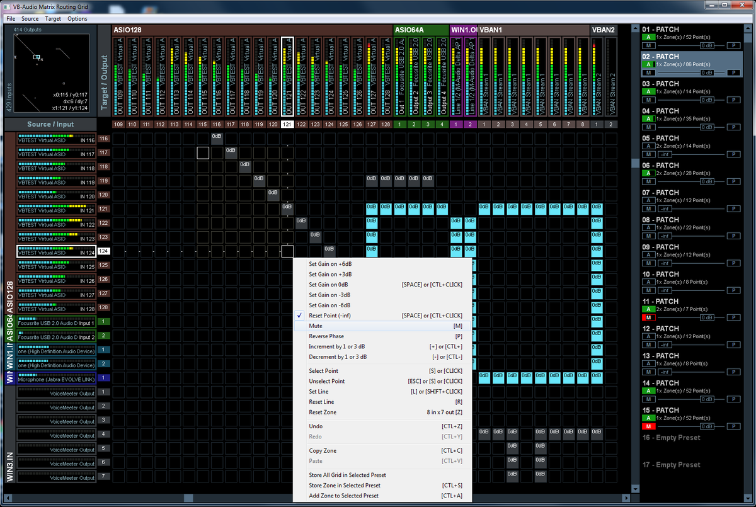Unmute preset 11 - PATCH red M button
Screen dimensions: 756x507
click(x=648, y=317)
